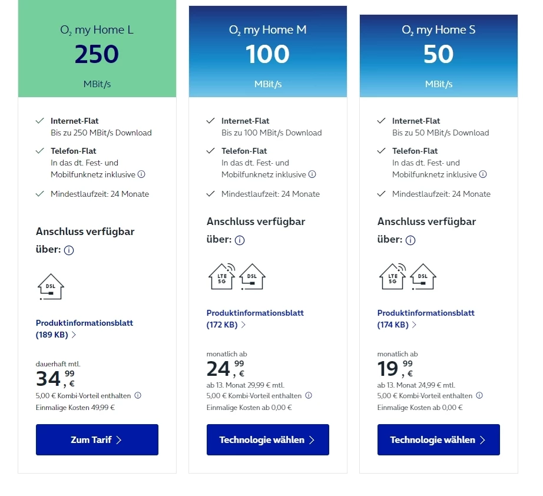This screenshot has width=543, height=496.
Task: Open connection info icon in Home L card
Action: coord(69,250)
